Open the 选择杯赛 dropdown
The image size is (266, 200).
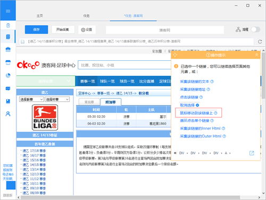[57, 99]
